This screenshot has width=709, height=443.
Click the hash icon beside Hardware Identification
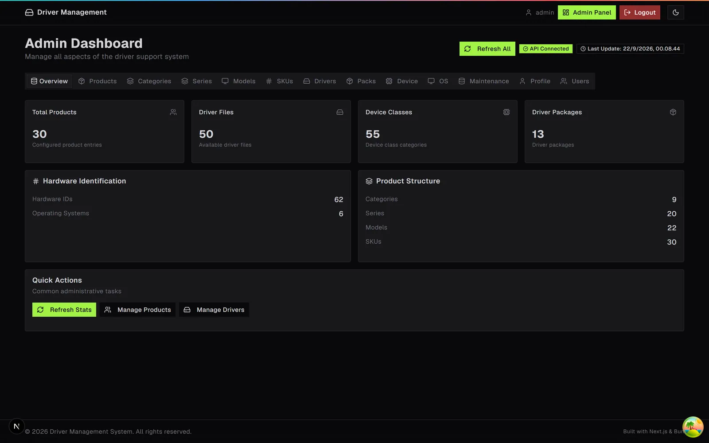point(36,181)
